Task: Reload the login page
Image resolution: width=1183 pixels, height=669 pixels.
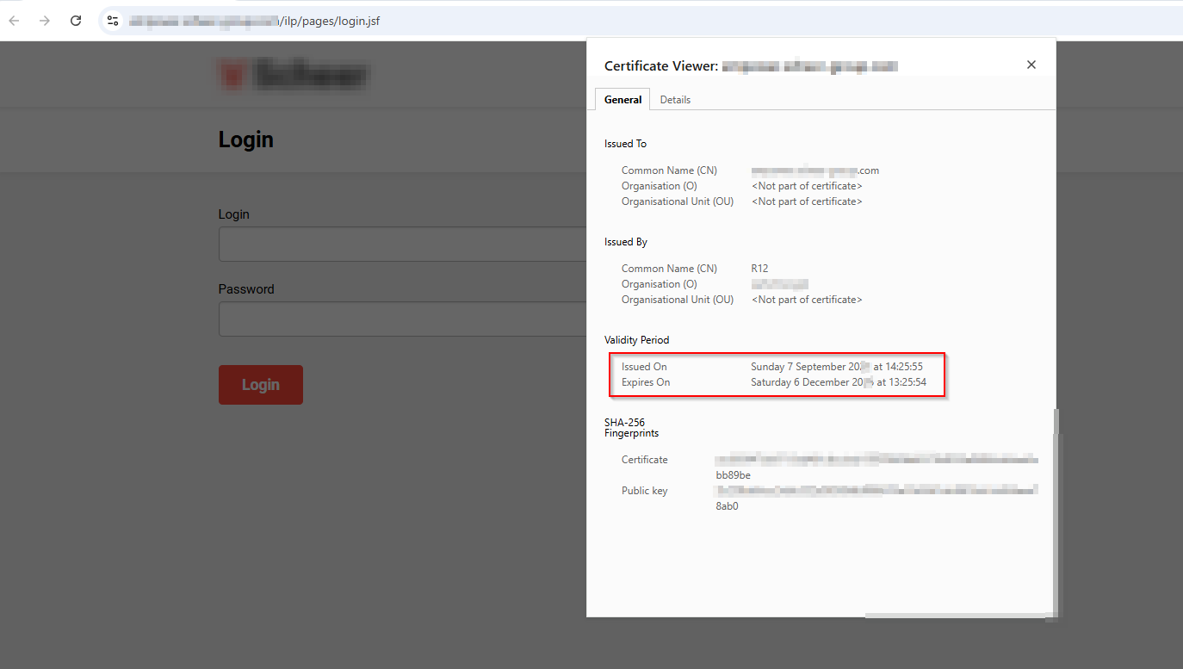Action: point(76,21)
